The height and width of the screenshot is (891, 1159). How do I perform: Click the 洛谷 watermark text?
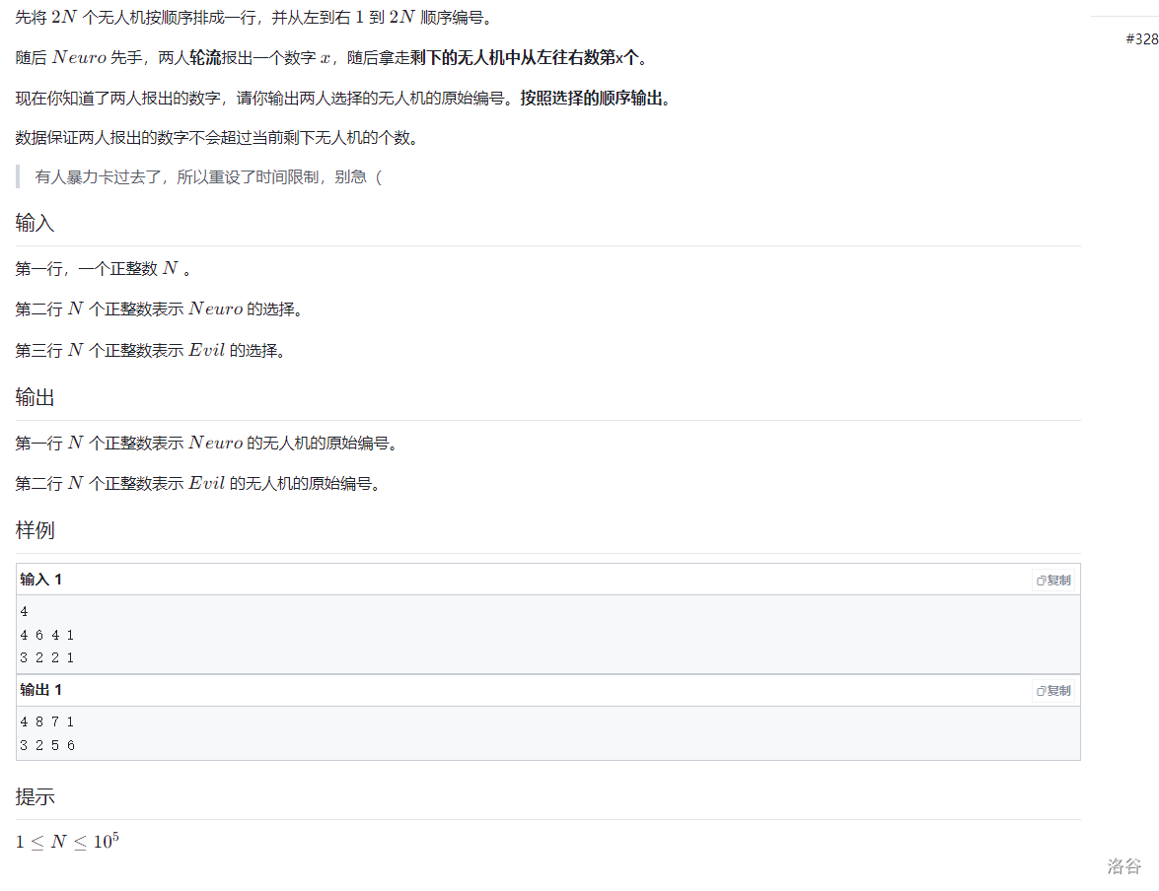tap(1123, 866)
